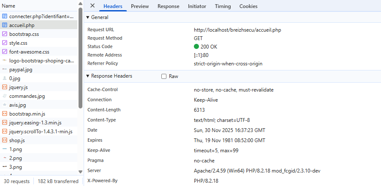This screenshot has width=381, height=186.
Task: Open the Response tab
Action: point(168,6)
